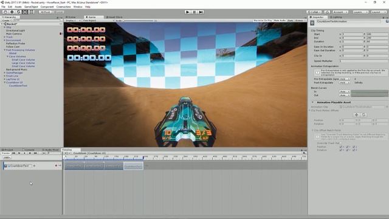Select the Rect Transform tool

[32, 12]
